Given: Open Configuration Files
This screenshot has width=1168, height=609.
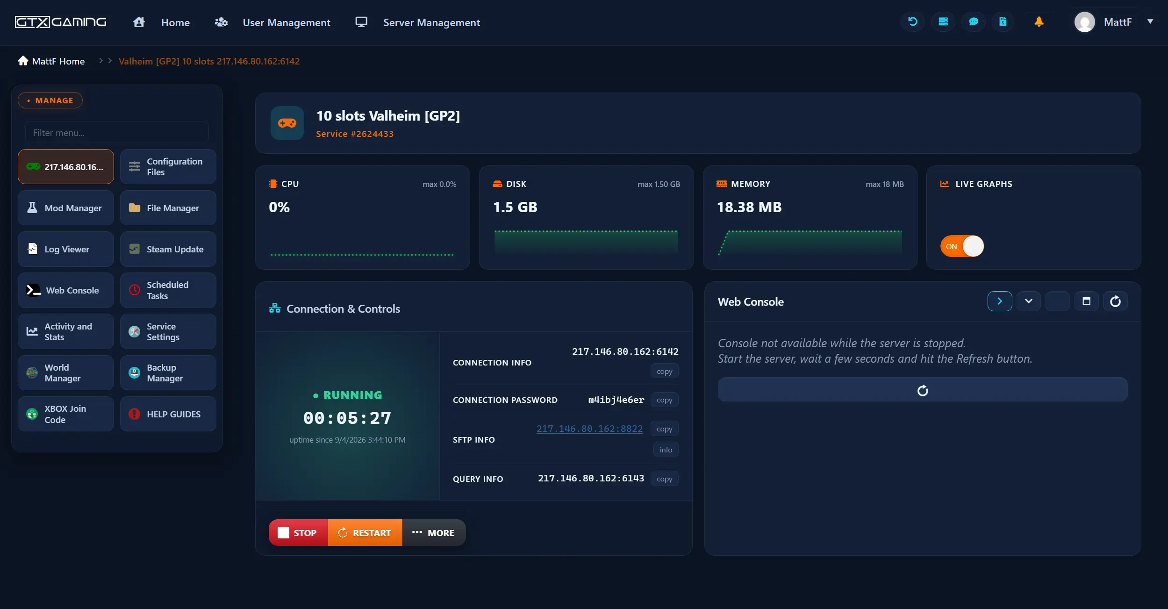Looking at the screenshot, I should coord(168,167).
